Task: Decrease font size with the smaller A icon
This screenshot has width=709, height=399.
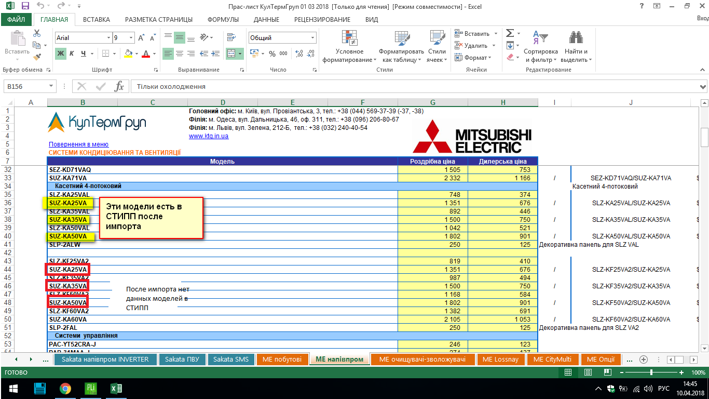Action: point(153,38)
